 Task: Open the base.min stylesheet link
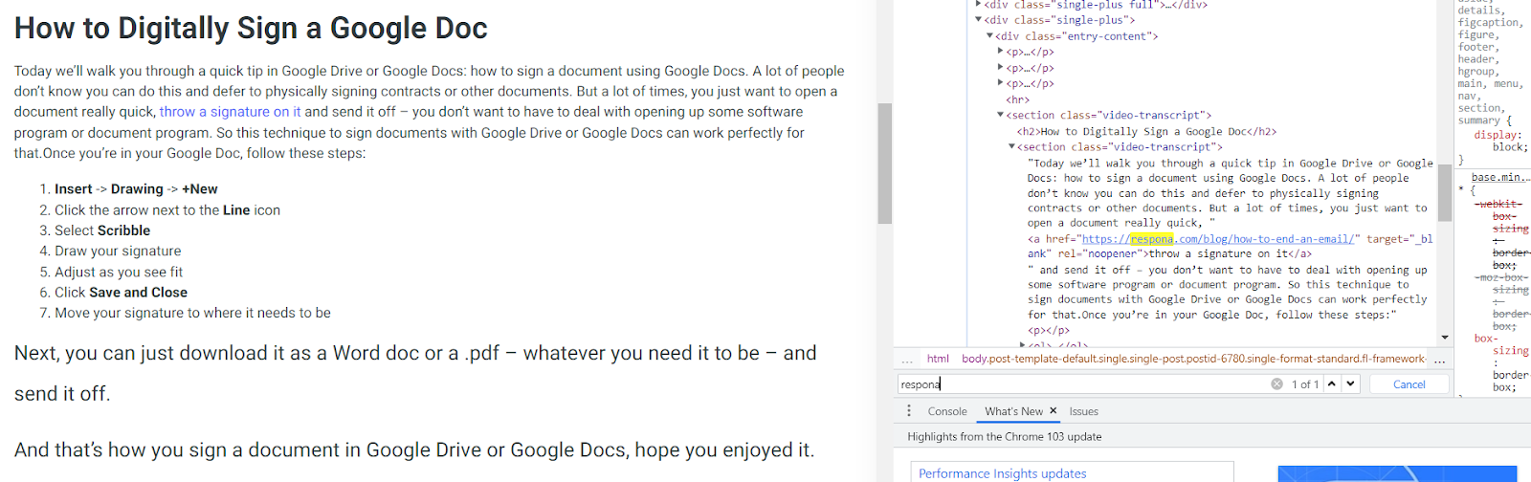(1500, 178)
